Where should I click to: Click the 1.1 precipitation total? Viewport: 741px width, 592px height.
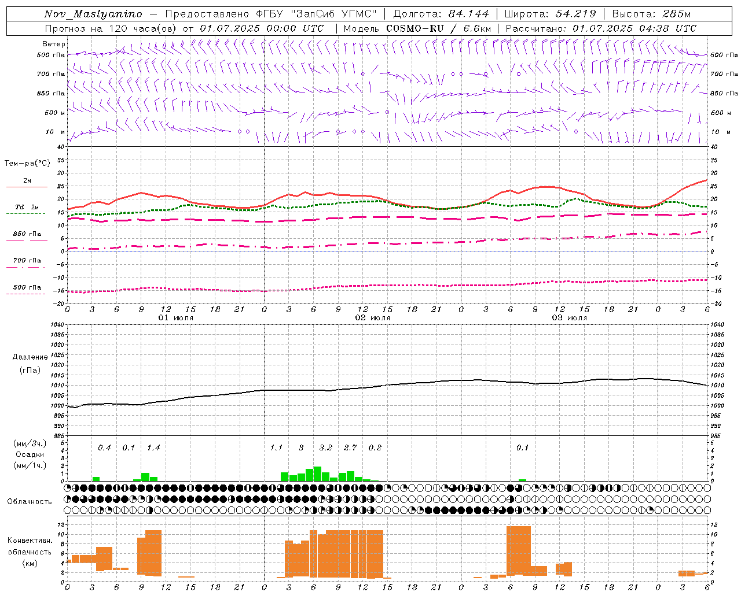tap(276, 448)
